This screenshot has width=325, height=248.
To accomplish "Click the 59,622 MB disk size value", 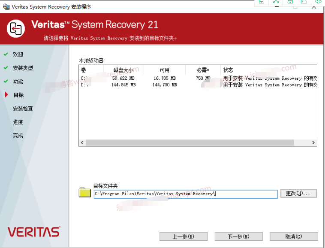I will pos(123,78).
